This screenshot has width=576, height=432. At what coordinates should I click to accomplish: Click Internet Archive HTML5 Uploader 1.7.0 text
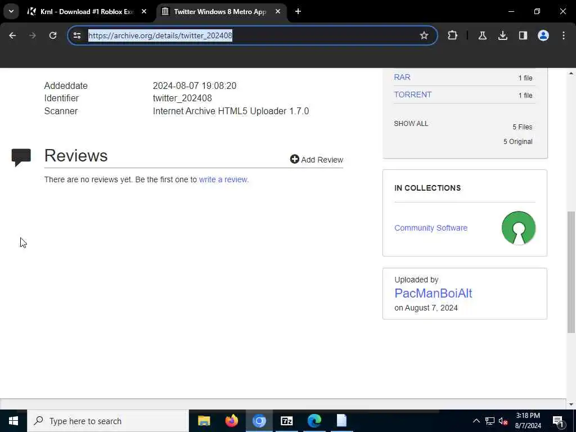click(x=231, y=111)
